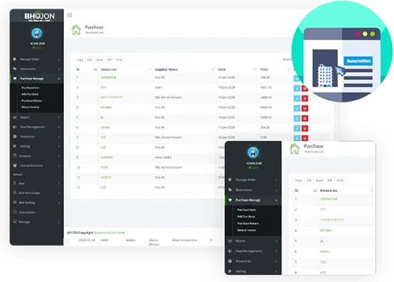The height and width of the screenshot is (282, 394).
Task: Expand Human Resource chevron in main sidebar
Action: point(59,166)
